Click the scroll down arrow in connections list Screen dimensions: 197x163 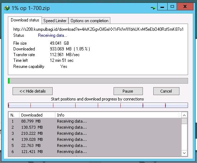click(x=184, y=153)
